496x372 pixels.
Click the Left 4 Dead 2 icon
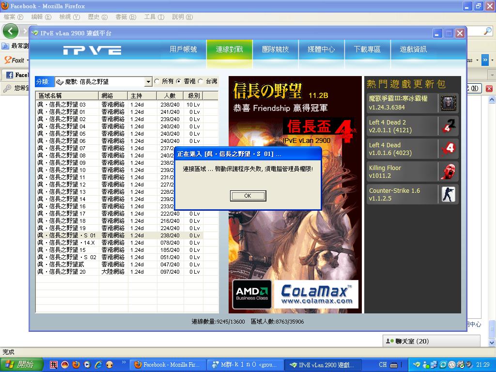click(448, 126)
